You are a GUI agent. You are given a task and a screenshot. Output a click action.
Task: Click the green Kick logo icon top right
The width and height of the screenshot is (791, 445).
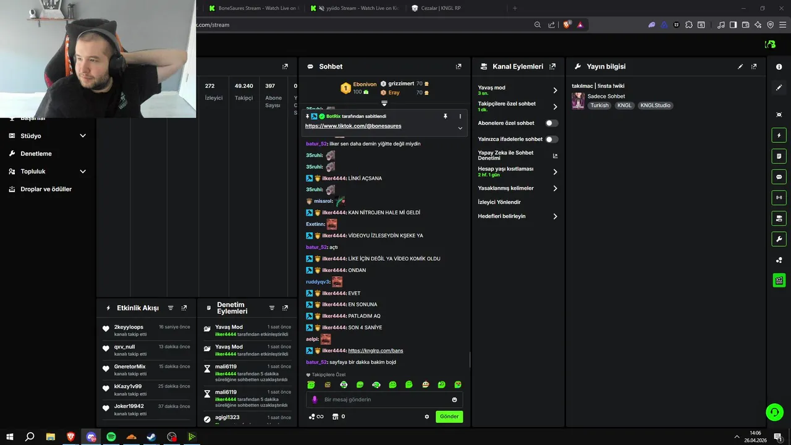pos(770,44)
